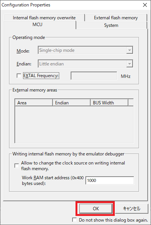This screenshot has width=151, height=225.
Task: Select the MCU tab
Action: click(37, 25)
